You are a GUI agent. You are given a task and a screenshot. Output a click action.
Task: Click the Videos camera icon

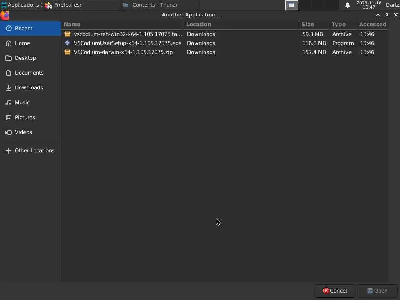(x=9, y=132)
